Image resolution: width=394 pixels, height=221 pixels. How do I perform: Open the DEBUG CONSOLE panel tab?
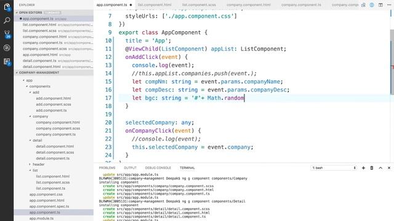pos(158,168)
